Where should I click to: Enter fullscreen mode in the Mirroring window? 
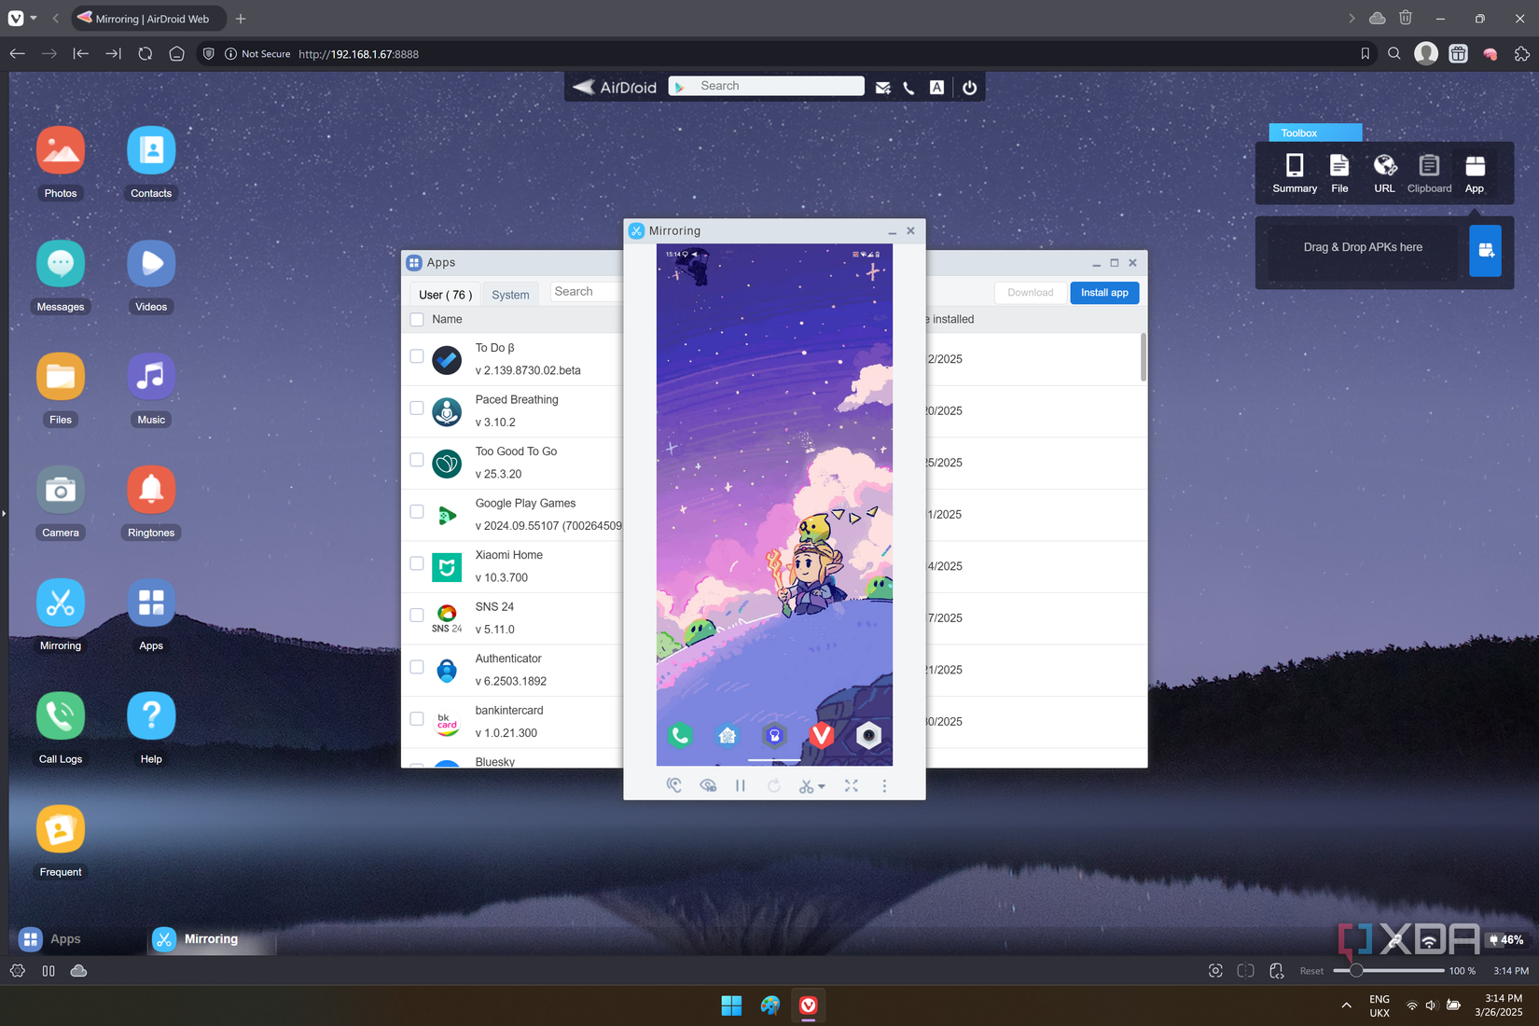tap(851, 785)
